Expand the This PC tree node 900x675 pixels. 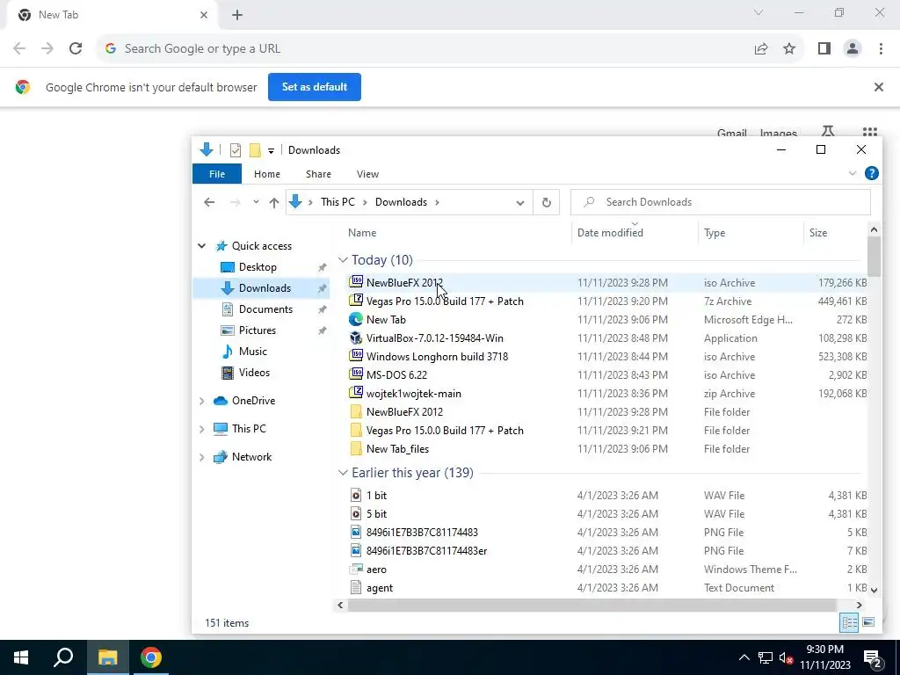point(201,429)
